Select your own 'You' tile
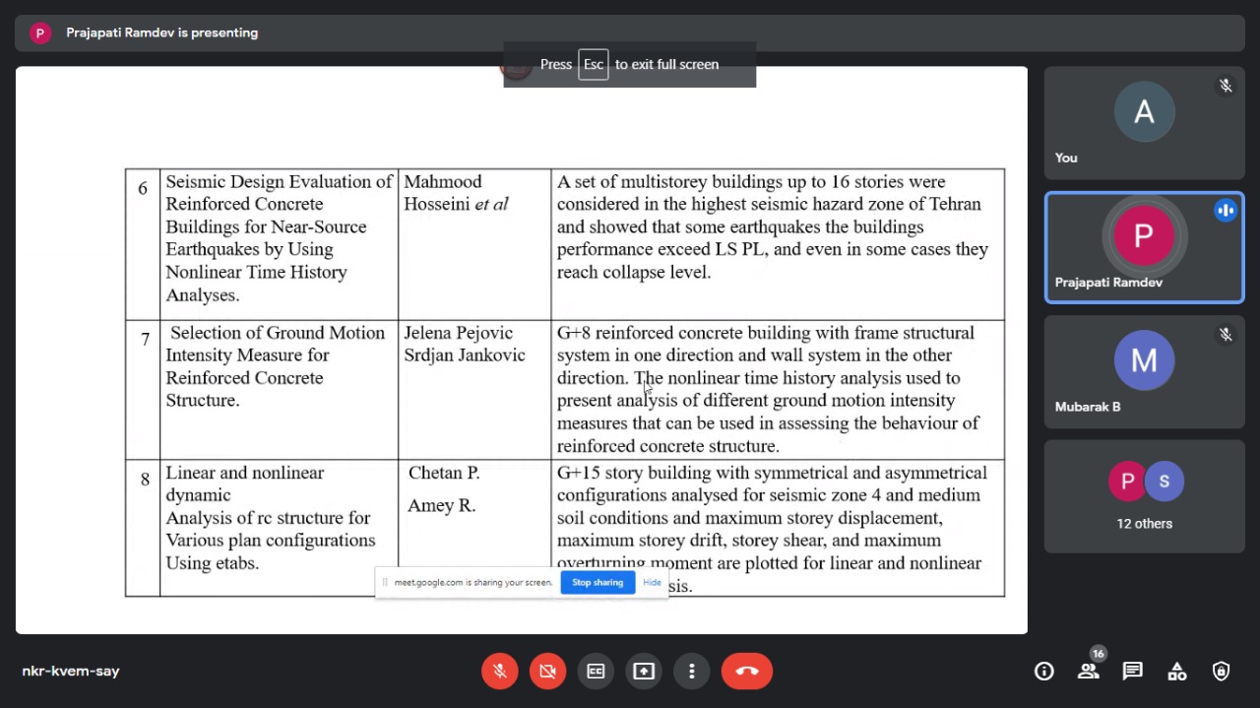The width and height of the screenshot is (1260, 708). pyautogui.click(x=1144, y=123)
